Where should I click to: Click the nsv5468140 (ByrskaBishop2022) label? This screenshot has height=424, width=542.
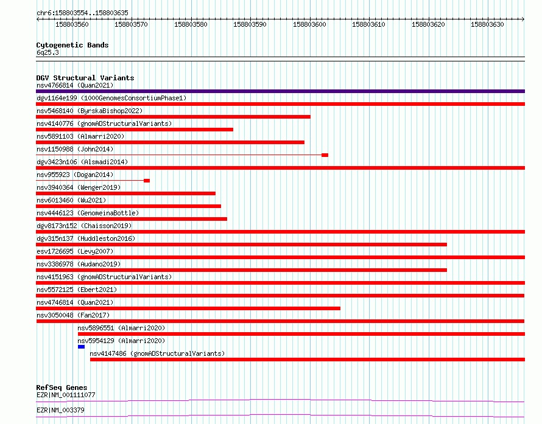click(x=89, y=111)
